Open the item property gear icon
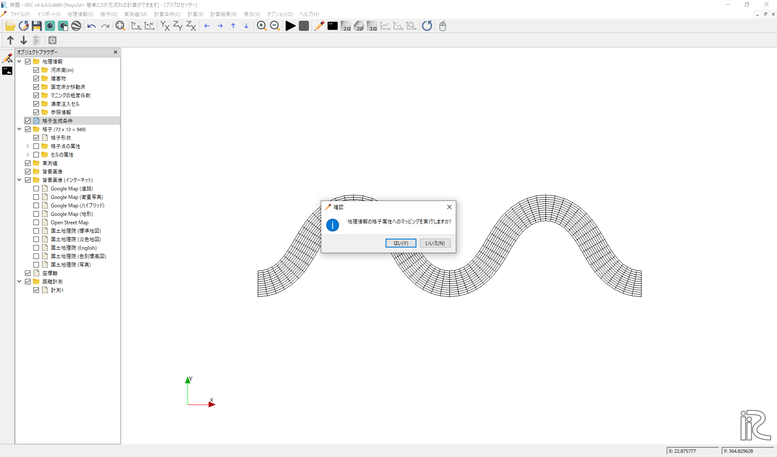777x457 pixels. (52, 40)
